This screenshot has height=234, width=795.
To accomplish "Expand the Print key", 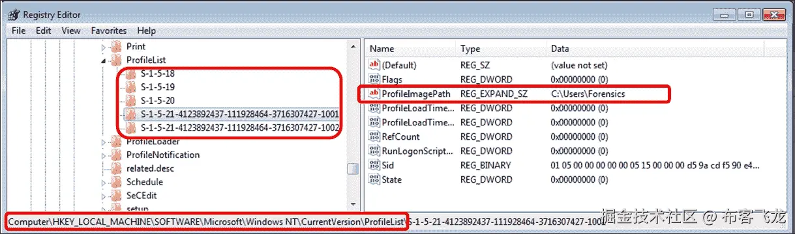I will tap(103, 47).
